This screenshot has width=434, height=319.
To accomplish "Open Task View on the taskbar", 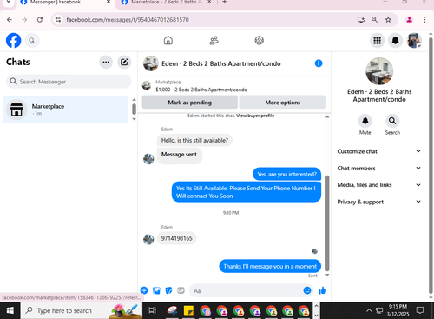I will pos(152,310).
